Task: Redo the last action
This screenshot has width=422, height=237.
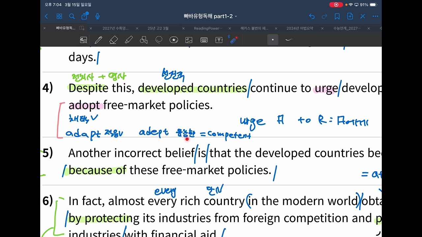Action: click(324, 16)
